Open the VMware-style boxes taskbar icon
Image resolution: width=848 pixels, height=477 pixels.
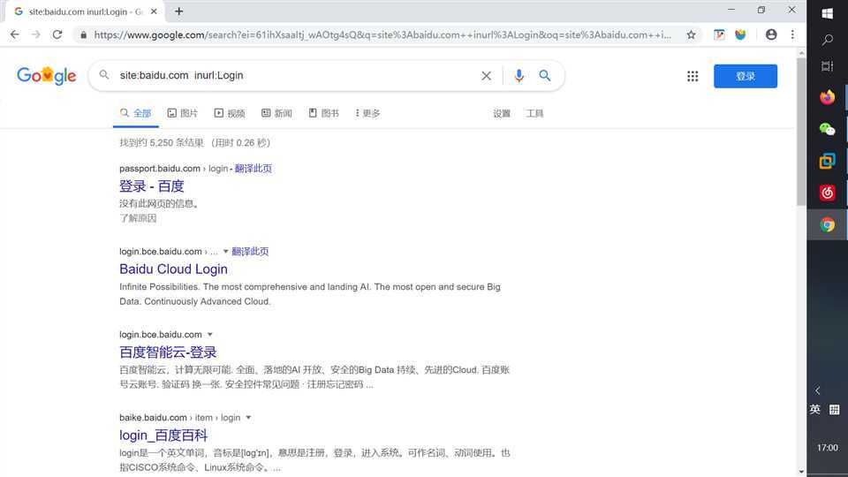pyautogui.click(x=827, y=161)
